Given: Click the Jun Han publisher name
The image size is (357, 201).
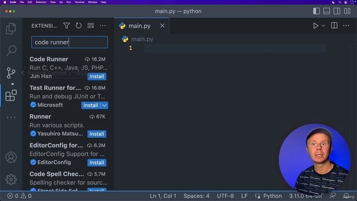Looking at the screenshot, I should pos(41,76).
